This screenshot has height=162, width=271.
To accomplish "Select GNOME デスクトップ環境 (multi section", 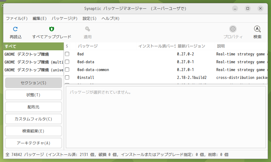I will [34, 62].
